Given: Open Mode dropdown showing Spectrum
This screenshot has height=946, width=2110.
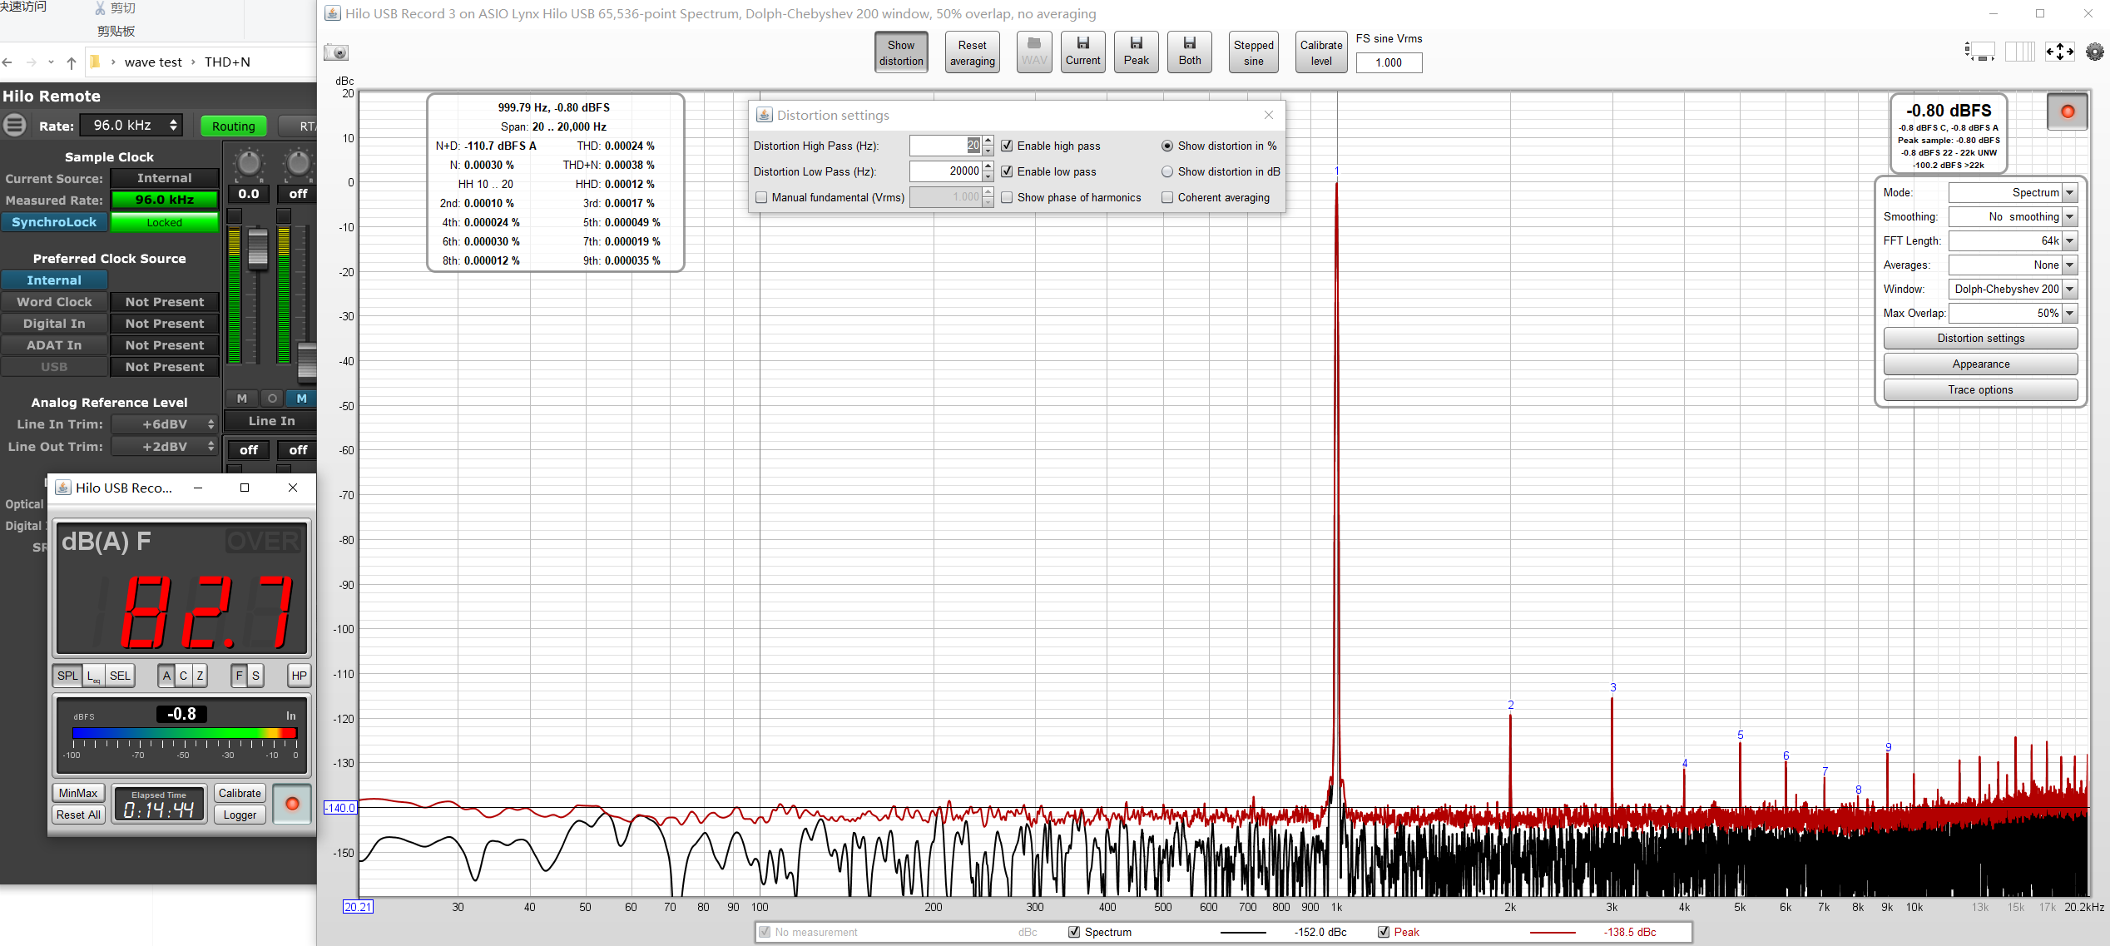Looking at the screenshot, I should click(x=2013, y=192).
